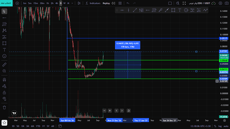
Task: Open favorites star toolbar button
Action: pos(4,123)
